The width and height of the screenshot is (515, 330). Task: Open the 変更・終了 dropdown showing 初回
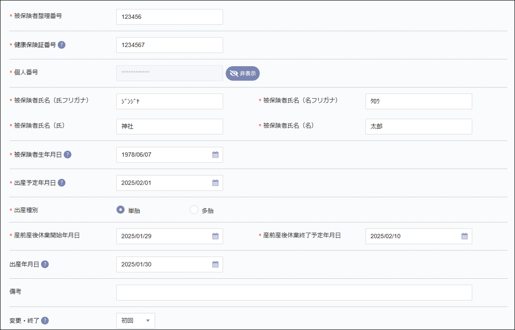click(x=135, y=320)
